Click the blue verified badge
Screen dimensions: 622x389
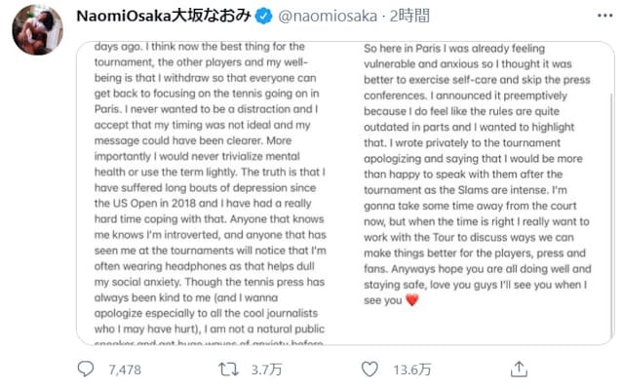pos(263,17)
